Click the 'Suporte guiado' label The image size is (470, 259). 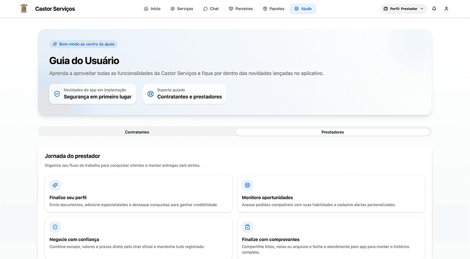(x=171, y=90)
